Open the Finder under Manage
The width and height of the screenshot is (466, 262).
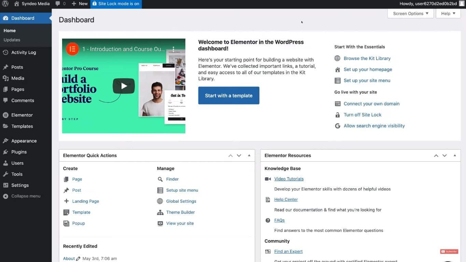(172, 179)
